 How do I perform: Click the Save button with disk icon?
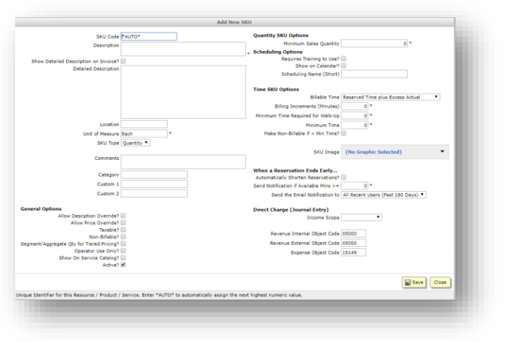pyautogui.click(x=413, y=283)
